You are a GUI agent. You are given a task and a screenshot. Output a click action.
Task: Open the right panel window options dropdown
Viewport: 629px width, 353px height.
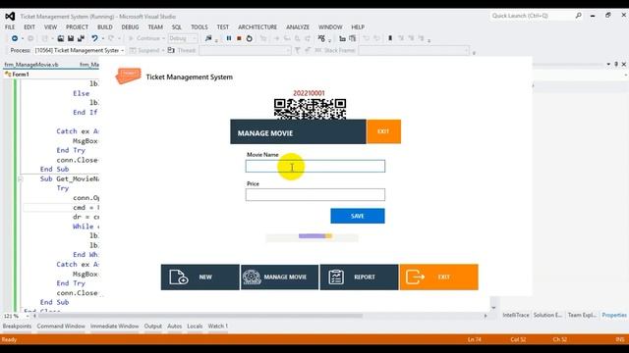point(608,64)
